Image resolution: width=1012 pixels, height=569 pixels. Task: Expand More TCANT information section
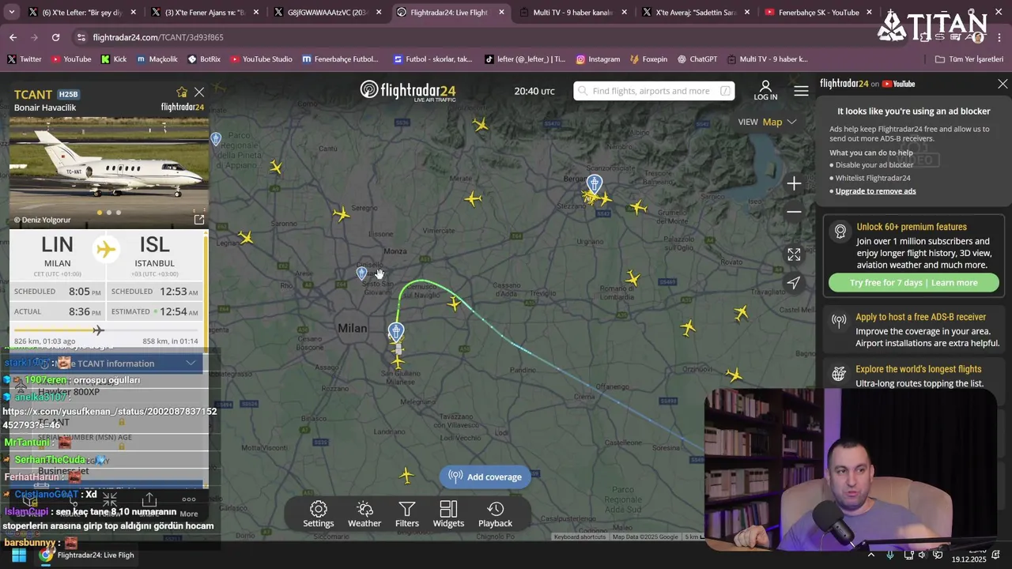(109, 364)
